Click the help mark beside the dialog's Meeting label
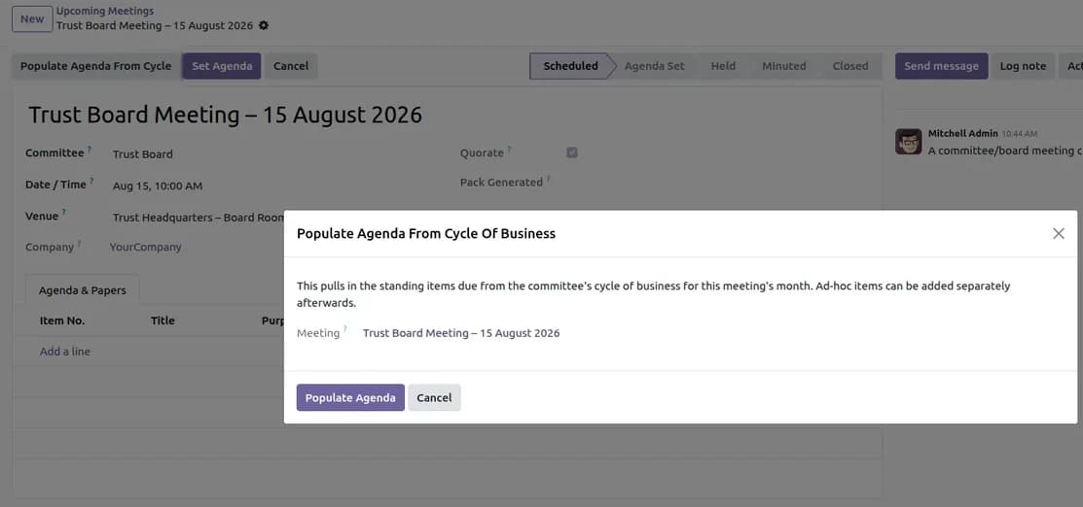1083x507 pixels. click(345, 329)
